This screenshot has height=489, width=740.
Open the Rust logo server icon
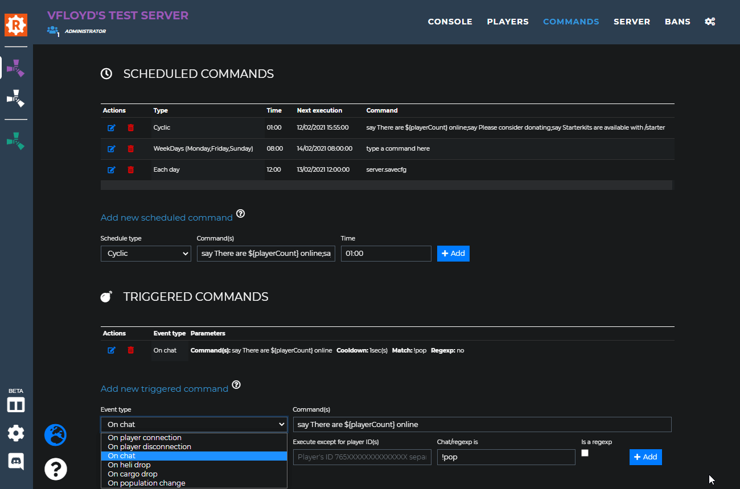15,24
